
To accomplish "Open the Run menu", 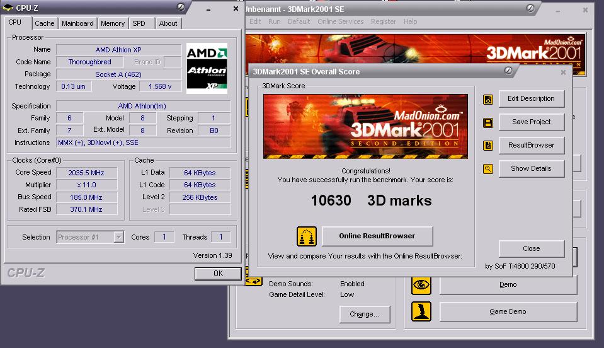I will click(274, 21).
